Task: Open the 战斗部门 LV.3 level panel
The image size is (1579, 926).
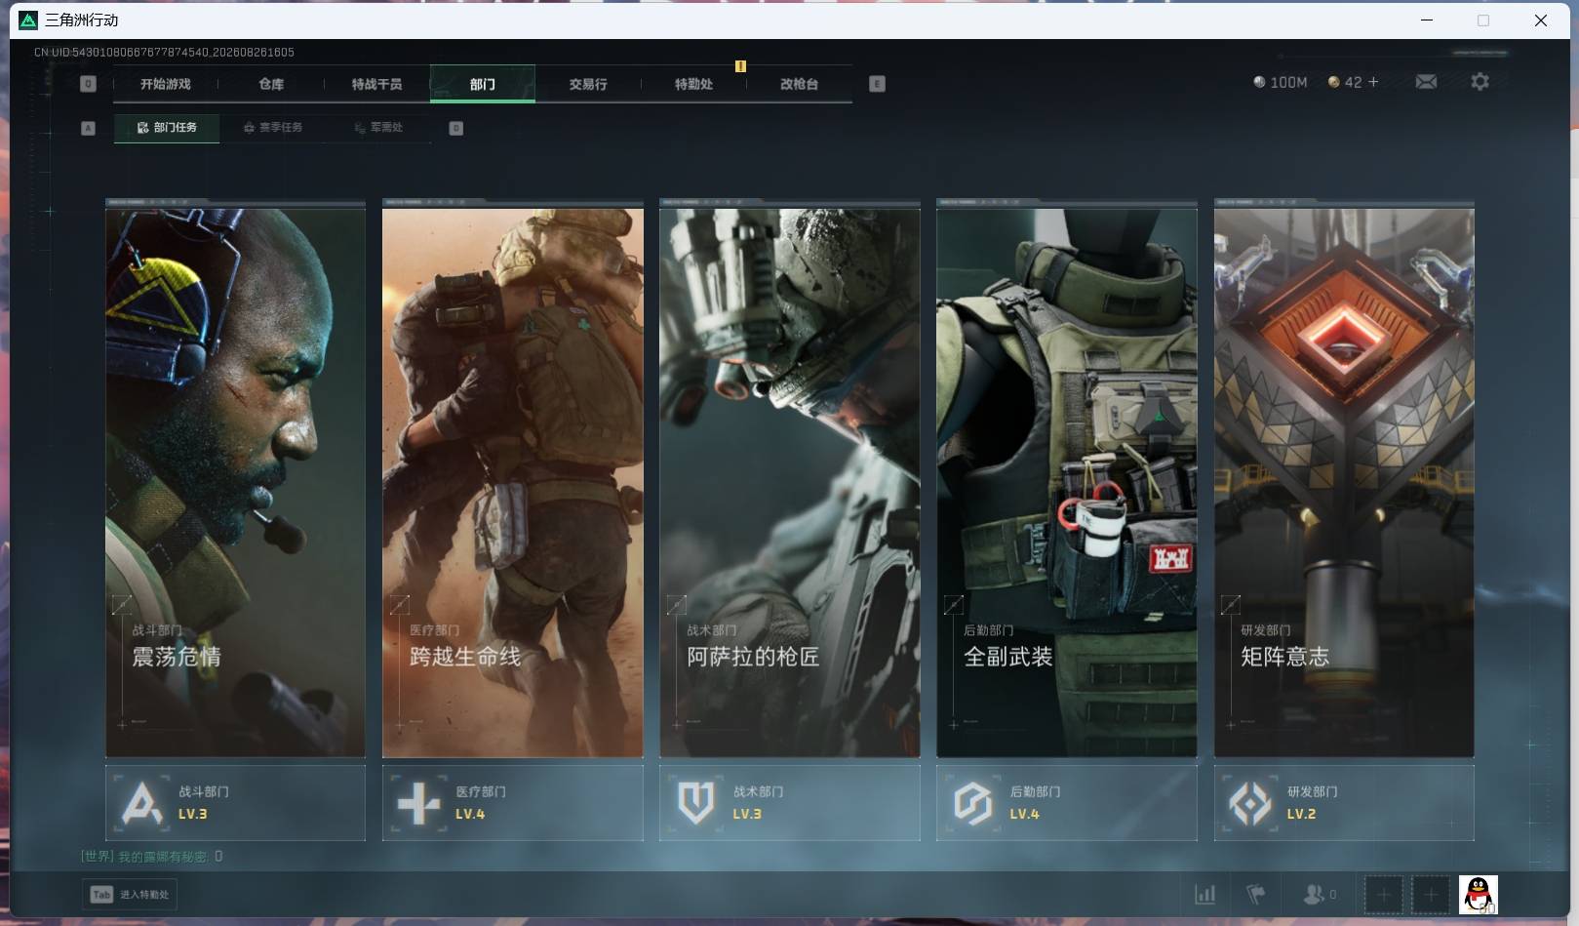Action: point(235,803)
